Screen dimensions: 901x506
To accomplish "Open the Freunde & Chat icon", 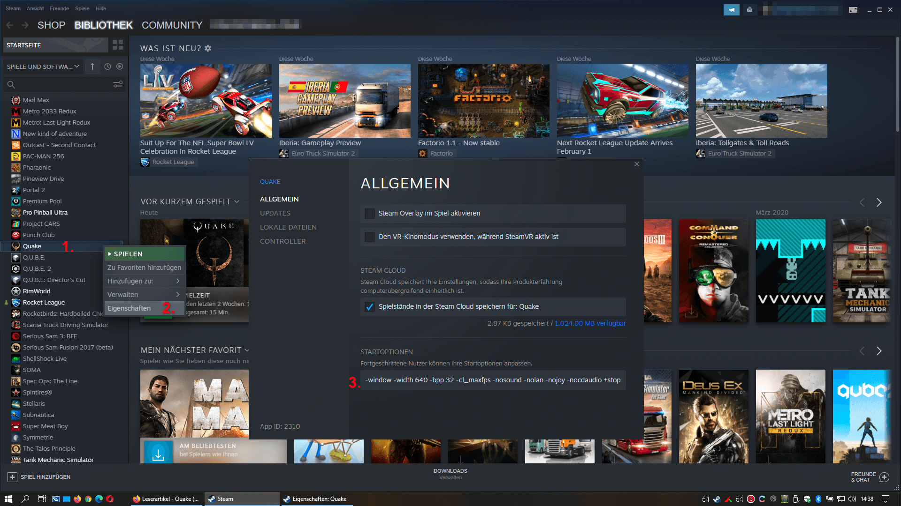I will pos(884,477).
